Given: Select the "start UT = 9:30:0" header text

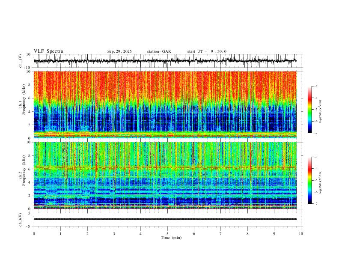Looking at the screenshot, I should coord(207,51).
